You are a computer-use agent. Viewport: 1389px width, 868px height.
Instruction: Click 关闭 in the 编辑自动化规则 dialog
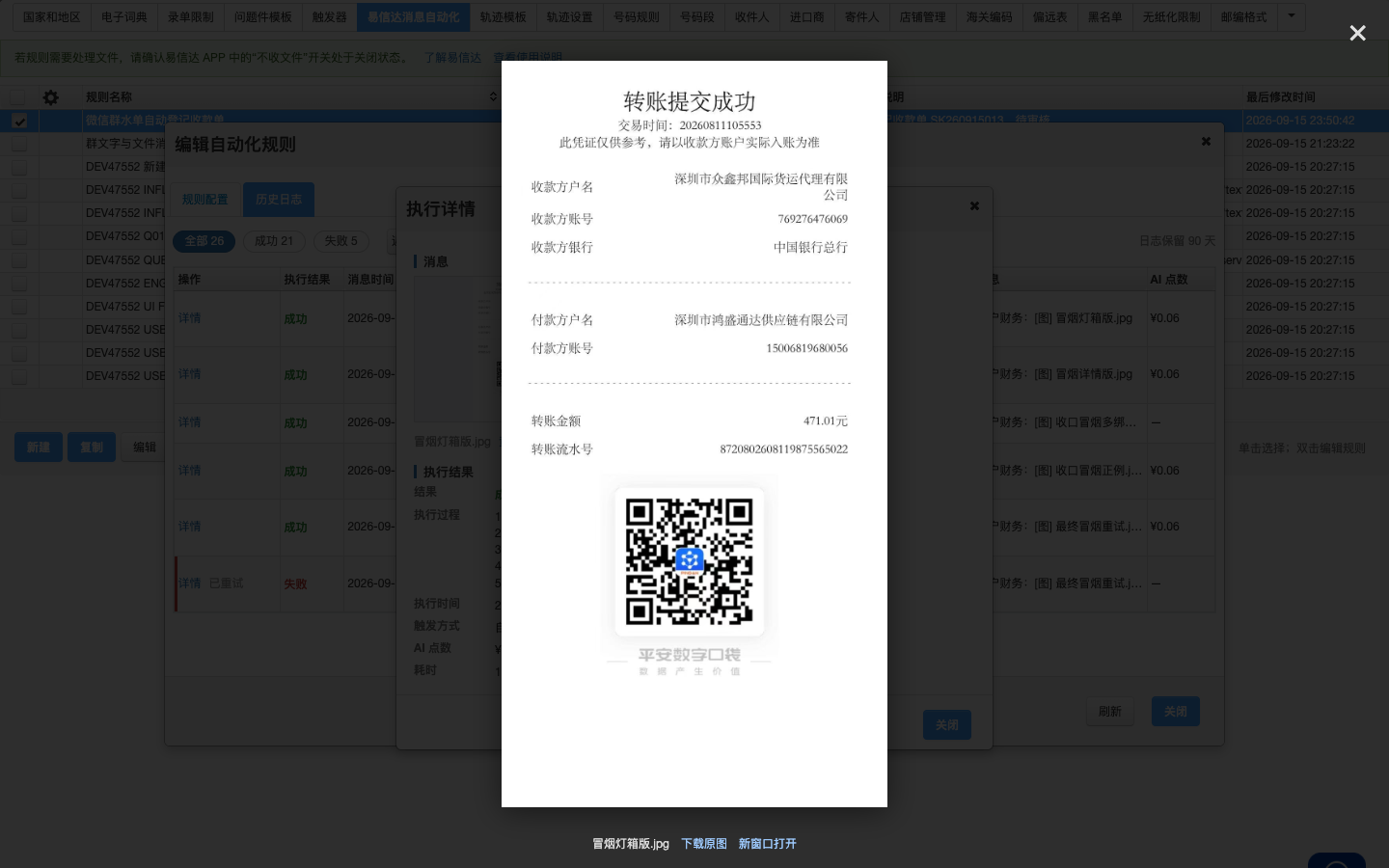[1176, 712]
